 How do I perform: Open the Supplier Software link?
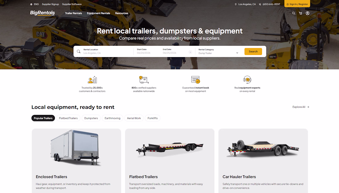(72, 4)
